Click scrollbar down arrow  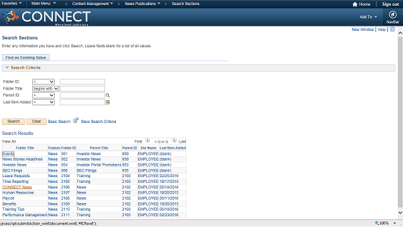click(400, 212)
